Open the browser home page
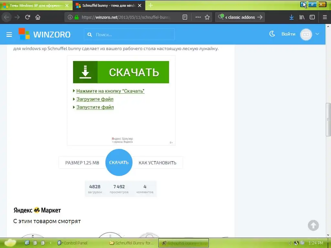Viewport: 331px width, 248px height. [x=38, y=17]
